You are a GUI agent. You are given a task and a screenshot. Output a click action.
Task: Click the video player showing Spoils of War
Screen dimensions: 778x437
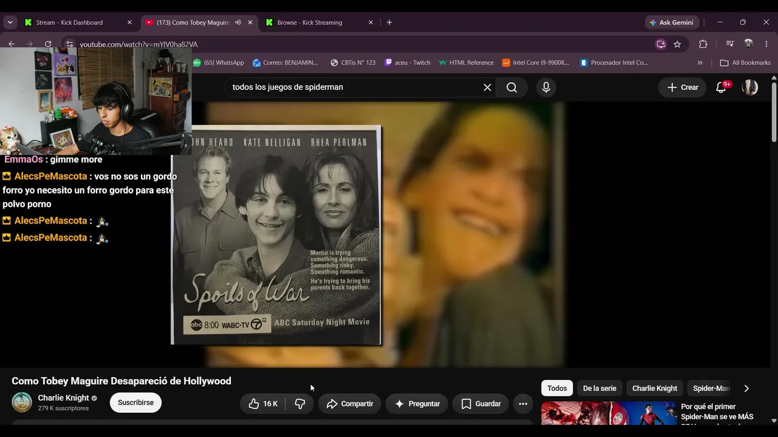[x=386, y=234]
